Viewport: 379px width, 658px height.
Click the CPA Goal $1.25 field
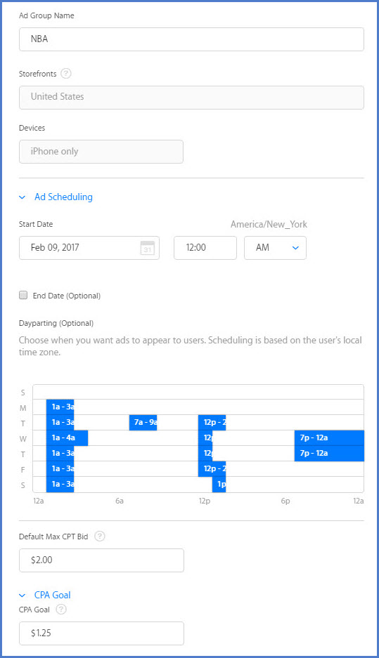click(102, 633)
